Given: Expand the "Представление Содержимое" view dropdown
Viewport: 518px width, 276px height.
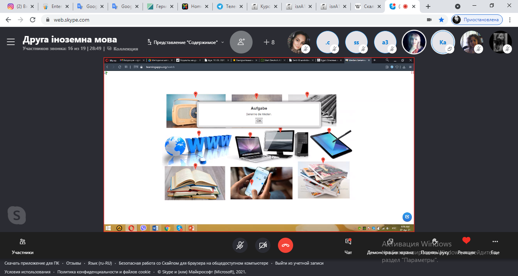Looking at the screenshot, I should 185,42.
